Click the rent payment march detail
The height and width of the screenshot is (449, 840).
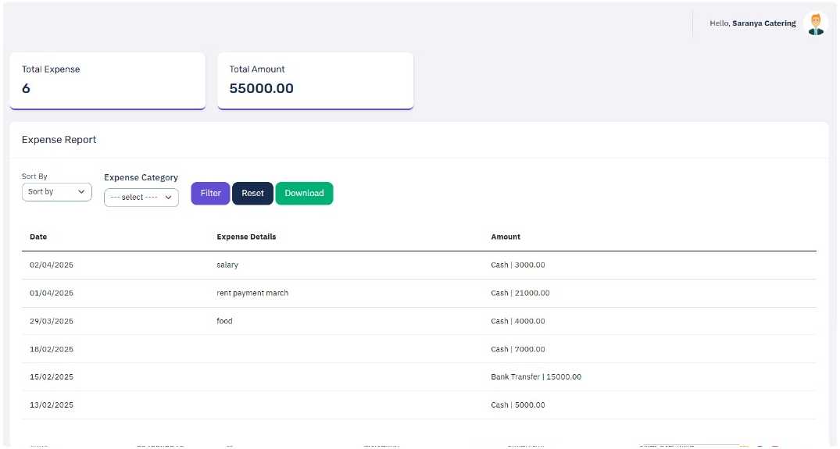(x=252, y=294)
